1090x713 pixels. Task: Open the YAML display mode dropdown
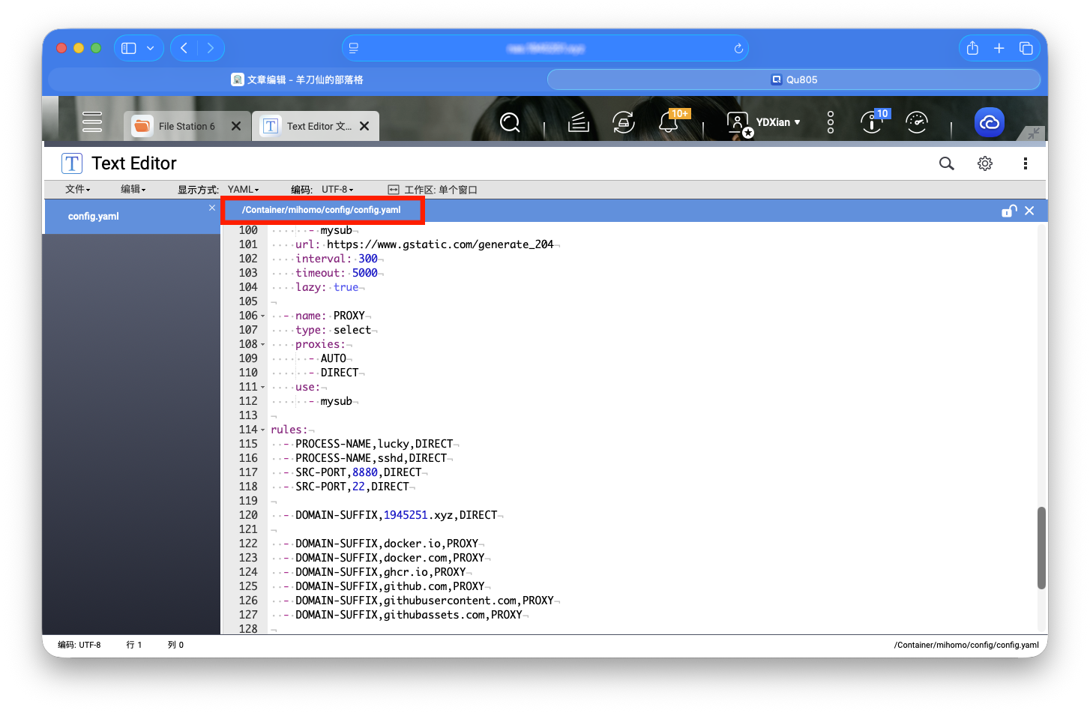point(244,190)
